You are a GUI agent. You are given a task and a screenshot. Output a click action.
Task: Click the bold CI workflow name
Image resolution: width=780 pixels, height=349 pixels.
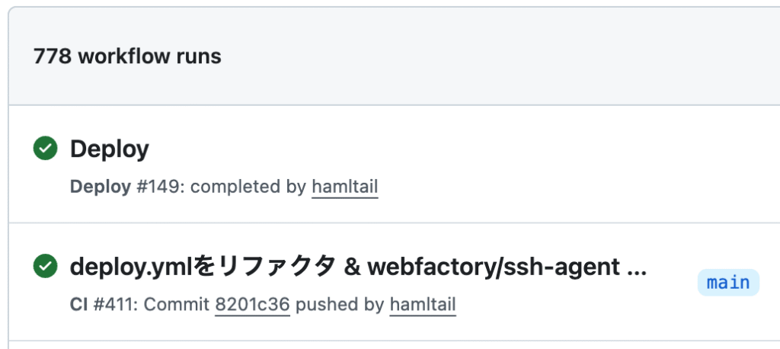coord(78,305)
